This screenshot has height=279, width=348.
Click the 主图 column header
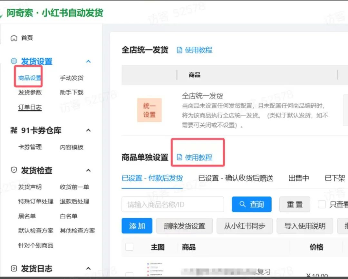click(x=158, y=247)
